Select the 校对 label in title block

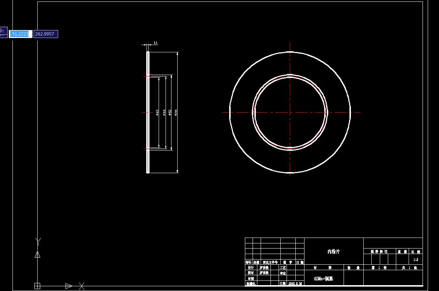click(x=251, y=273)
